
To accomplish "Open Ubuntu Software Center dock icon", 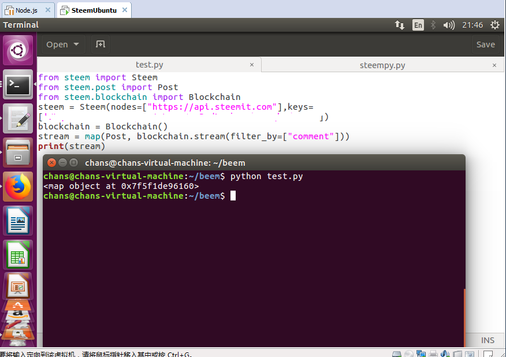I will pos(18,306).
